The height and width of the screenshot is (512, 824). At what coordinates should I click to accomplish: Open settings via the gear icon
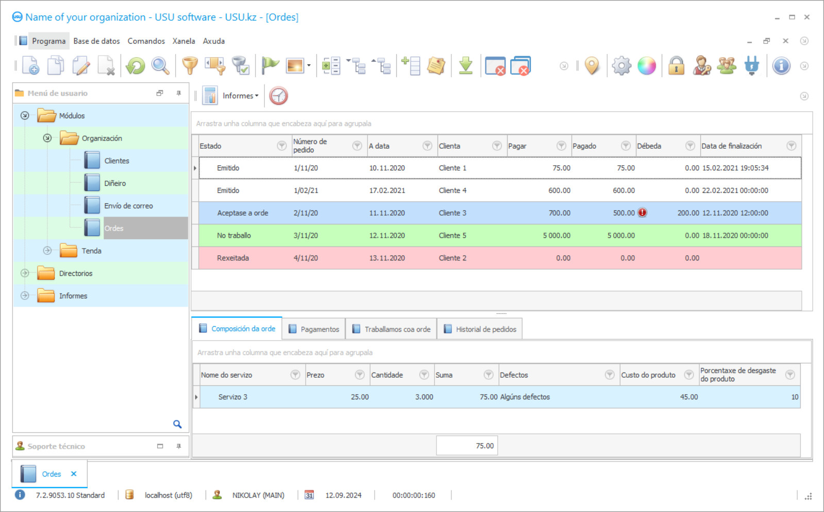click(621, 66)
